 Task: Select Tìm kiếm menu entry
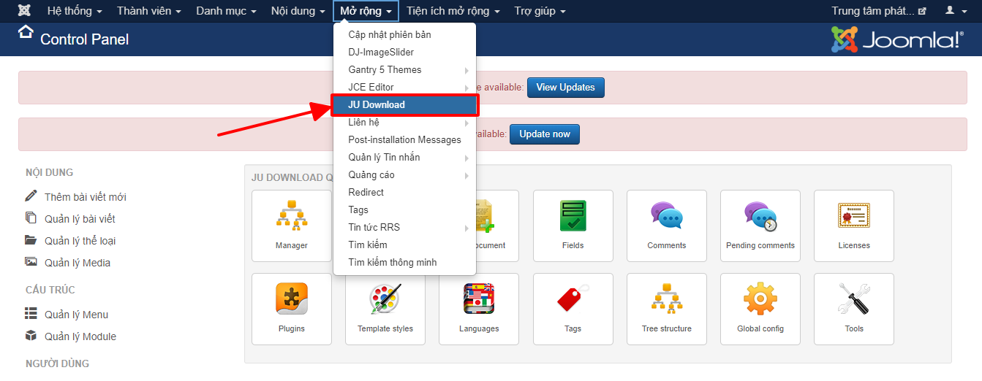(x=404, y=245)
